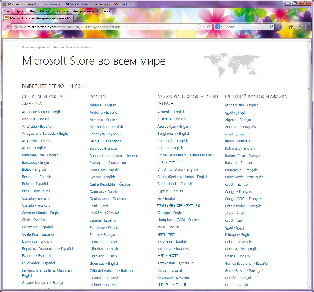Image resolution: width=314 pixels, height=292 pixels.
Task: Open the Справка menu
Action: [x=104, y=11]
